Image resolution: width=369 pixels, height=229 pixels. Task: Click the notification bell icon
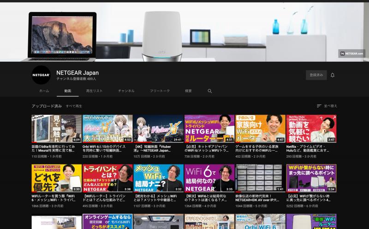coord(332,75)
